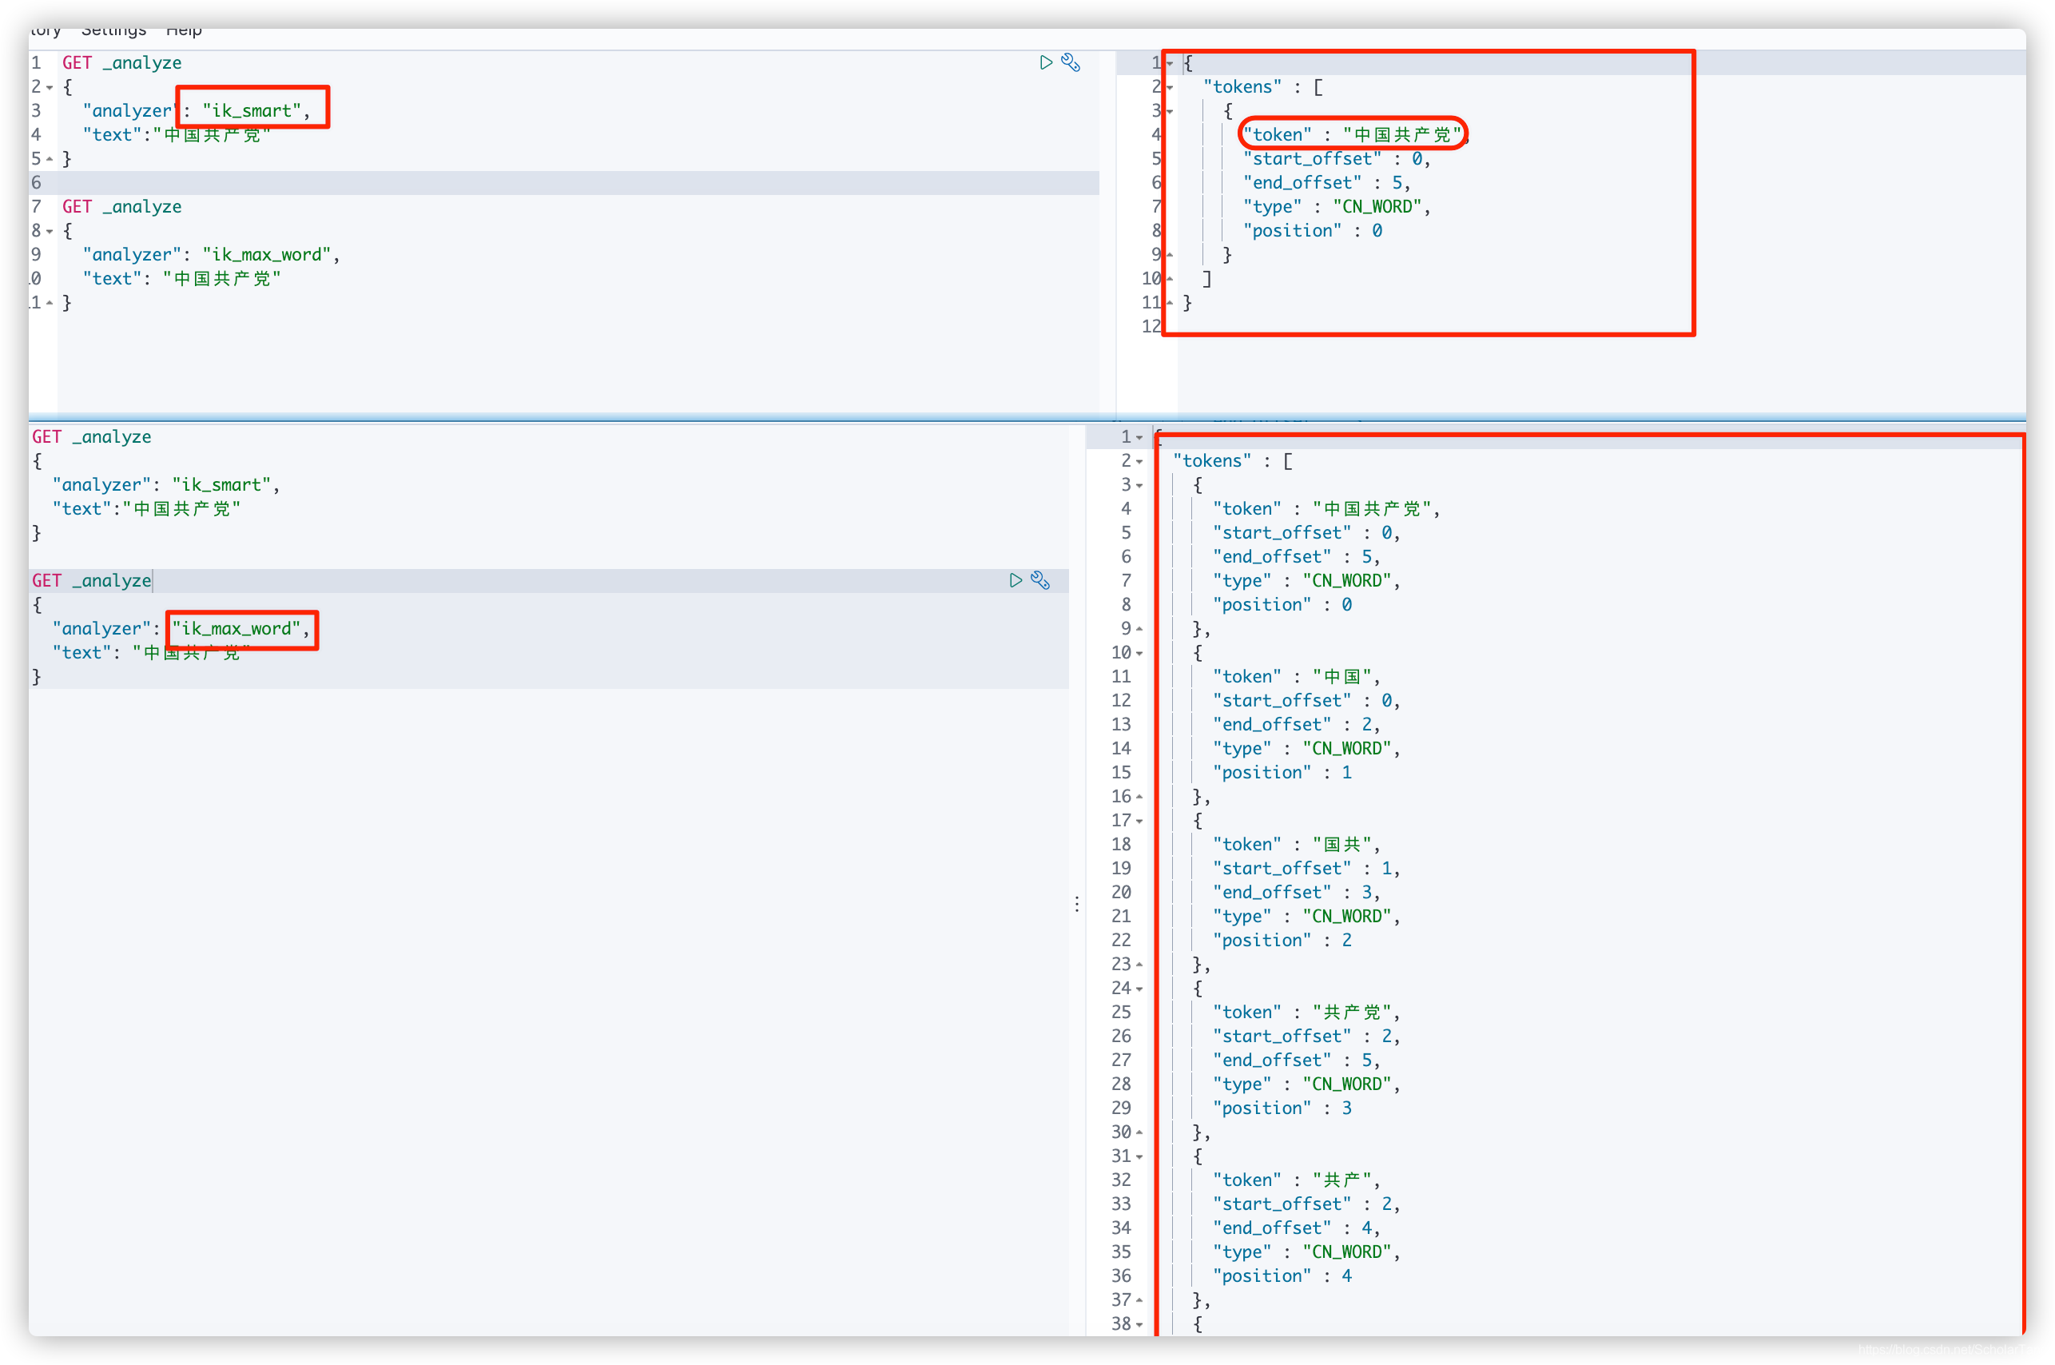Image resolution: width=2055 pixels, height=1365 pixels.
Task: Click fold arrow at line 9 in lower output
Action: click(1139, 630)
